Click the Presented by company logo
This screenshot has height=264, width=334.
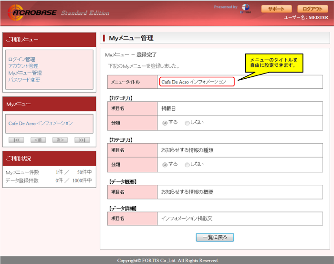point(246,9)
